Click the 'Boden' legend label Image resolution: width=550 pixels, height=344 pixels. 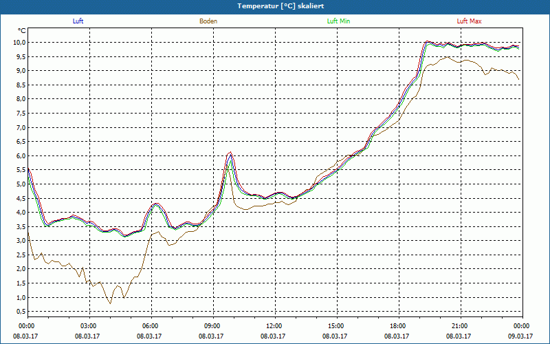(x=208, y=21)
